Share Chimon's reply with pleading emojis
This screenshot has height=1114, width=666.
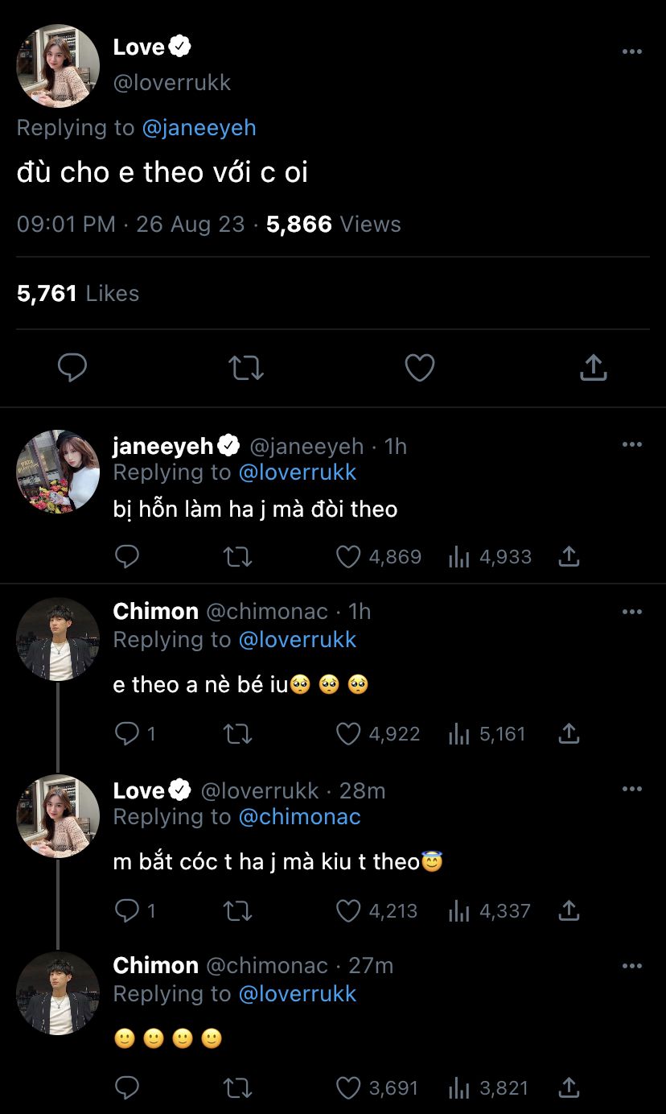click(x=569, y=733)
